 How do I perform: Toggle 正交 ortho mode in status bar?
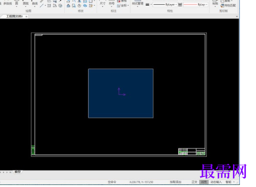coord(194,182)
